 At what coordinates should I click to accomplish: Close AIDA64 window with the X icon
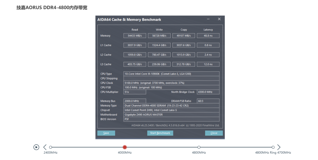[219, 19]
